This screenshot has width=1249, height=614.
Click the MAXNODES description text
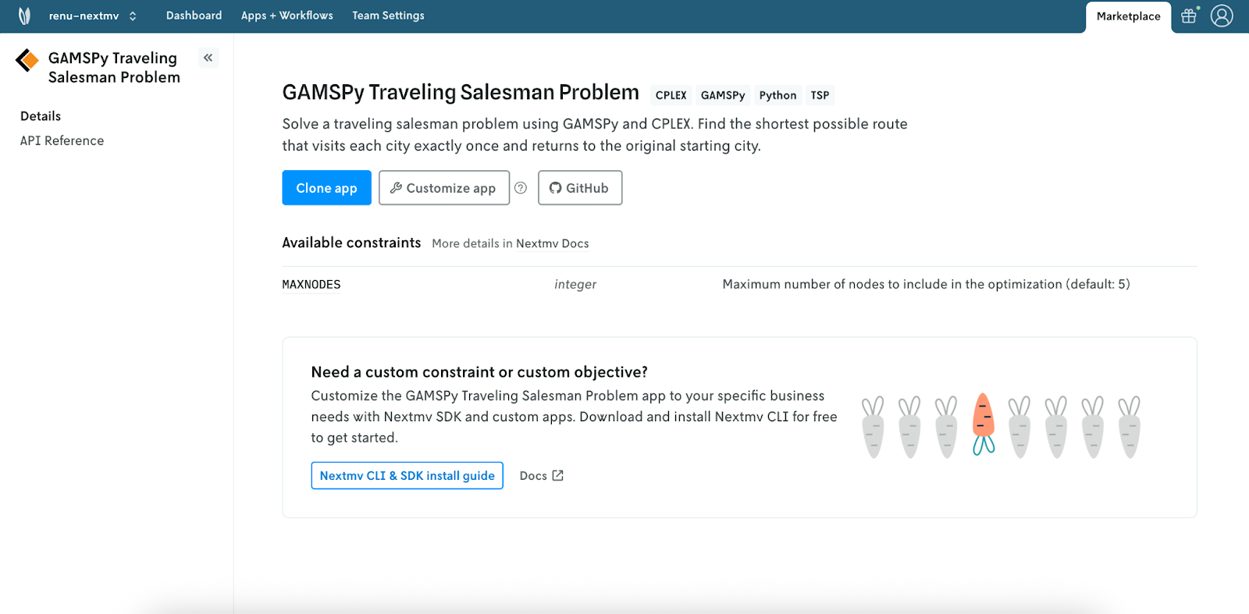pos(926,285)
